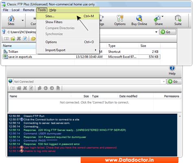Open the Remote menu
193x163 pixels.
tap(29, 10)
